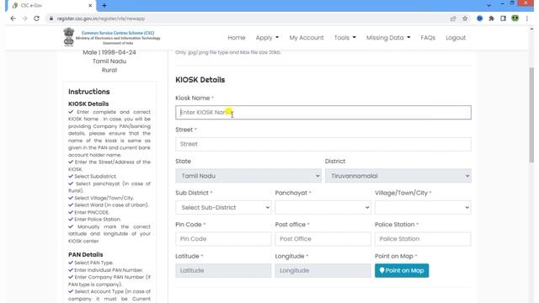Click the KIOSK Details section heading
The image size is (539, 303).
pos(200,80)
